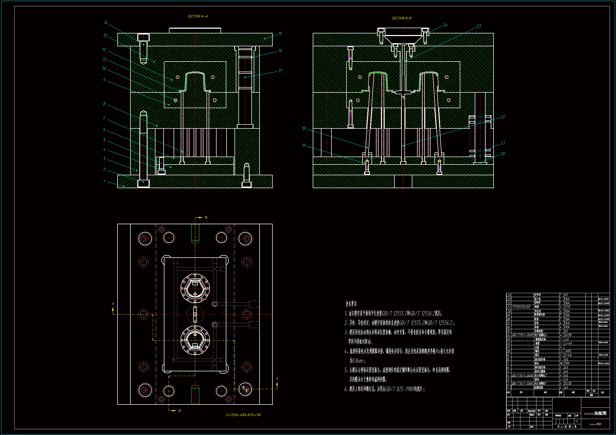Click part balloon number 23
616x435 pixels.
point(479,26)
